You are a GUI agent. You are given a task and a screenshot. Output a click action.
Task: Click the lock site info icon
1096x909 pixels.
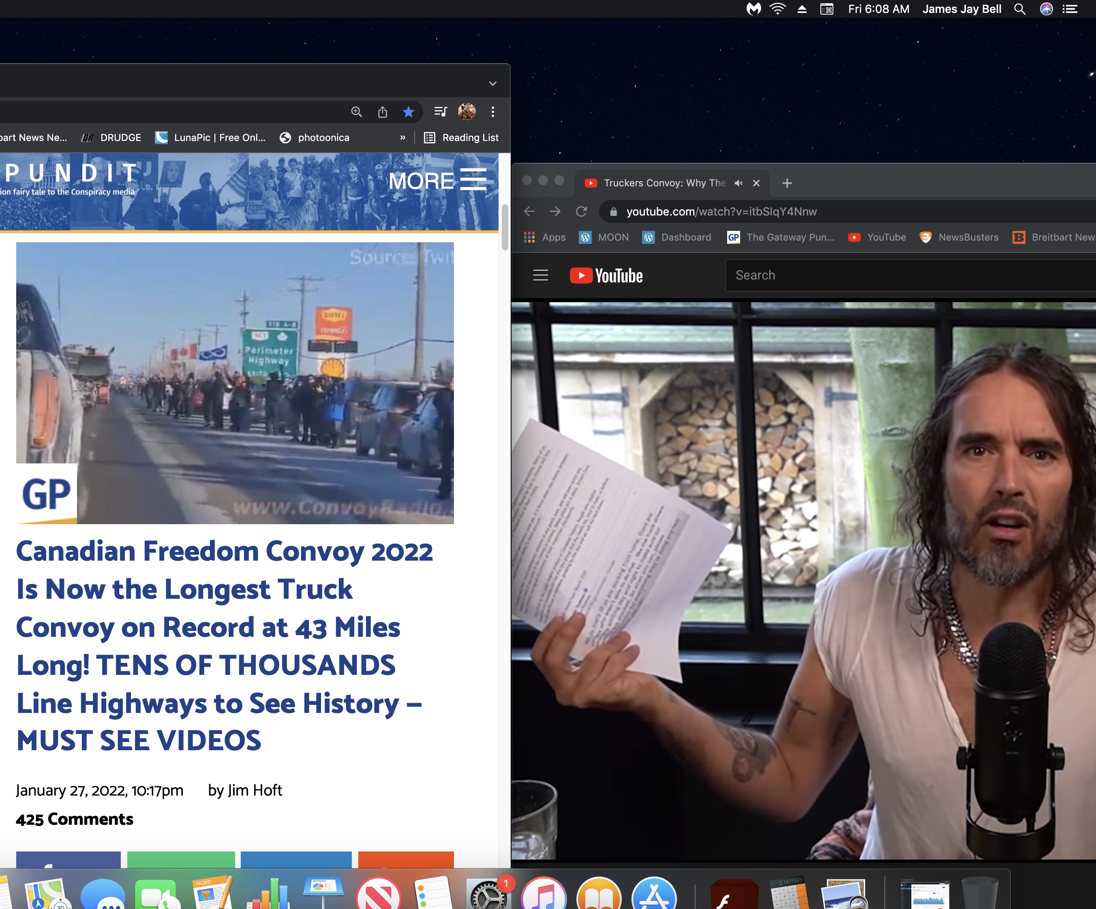click(x=614, y=212)
